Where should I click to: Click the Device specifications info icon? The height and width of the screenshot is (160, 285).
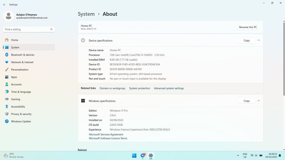pyautogui.click(x=83, y=40)
